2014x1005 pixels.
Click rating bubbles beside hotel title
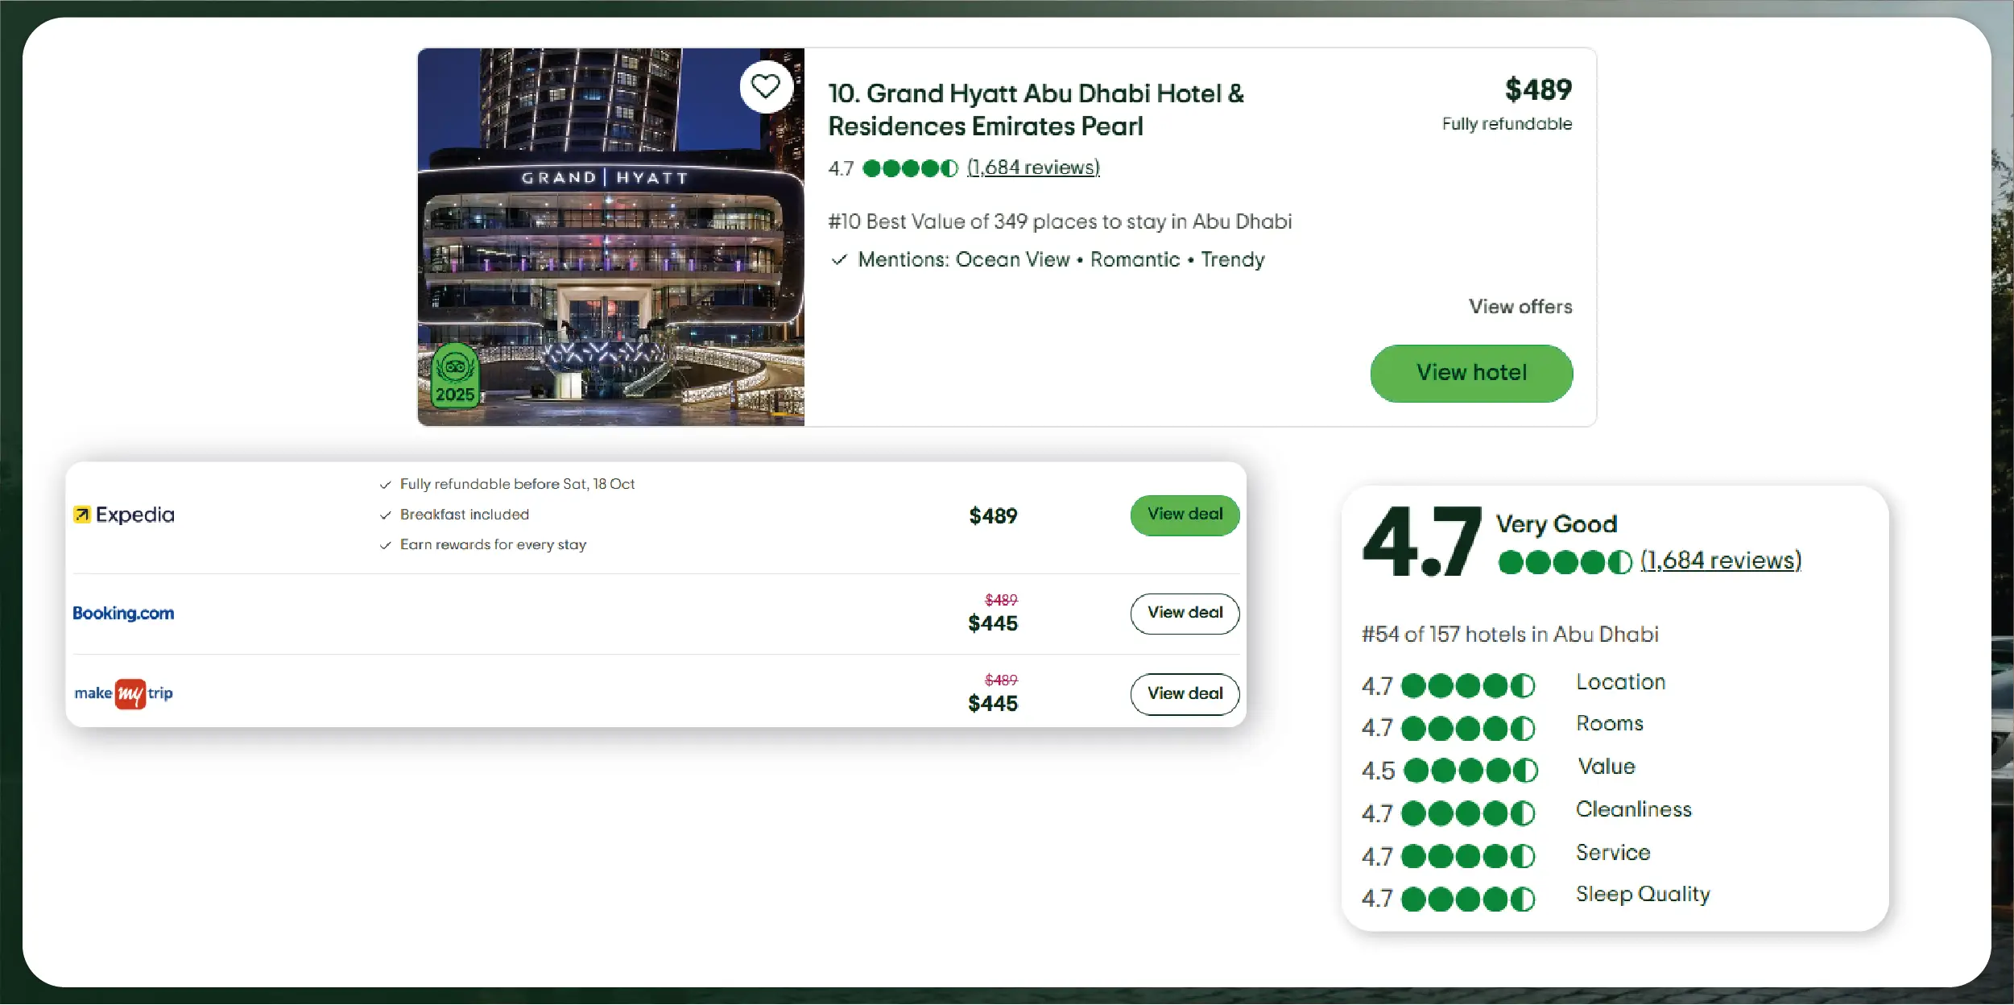pyautogui.click(x=910, y=168)
